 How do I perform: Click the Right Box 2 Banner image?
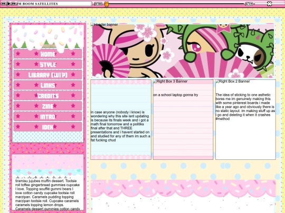click(x=233, y=82)
